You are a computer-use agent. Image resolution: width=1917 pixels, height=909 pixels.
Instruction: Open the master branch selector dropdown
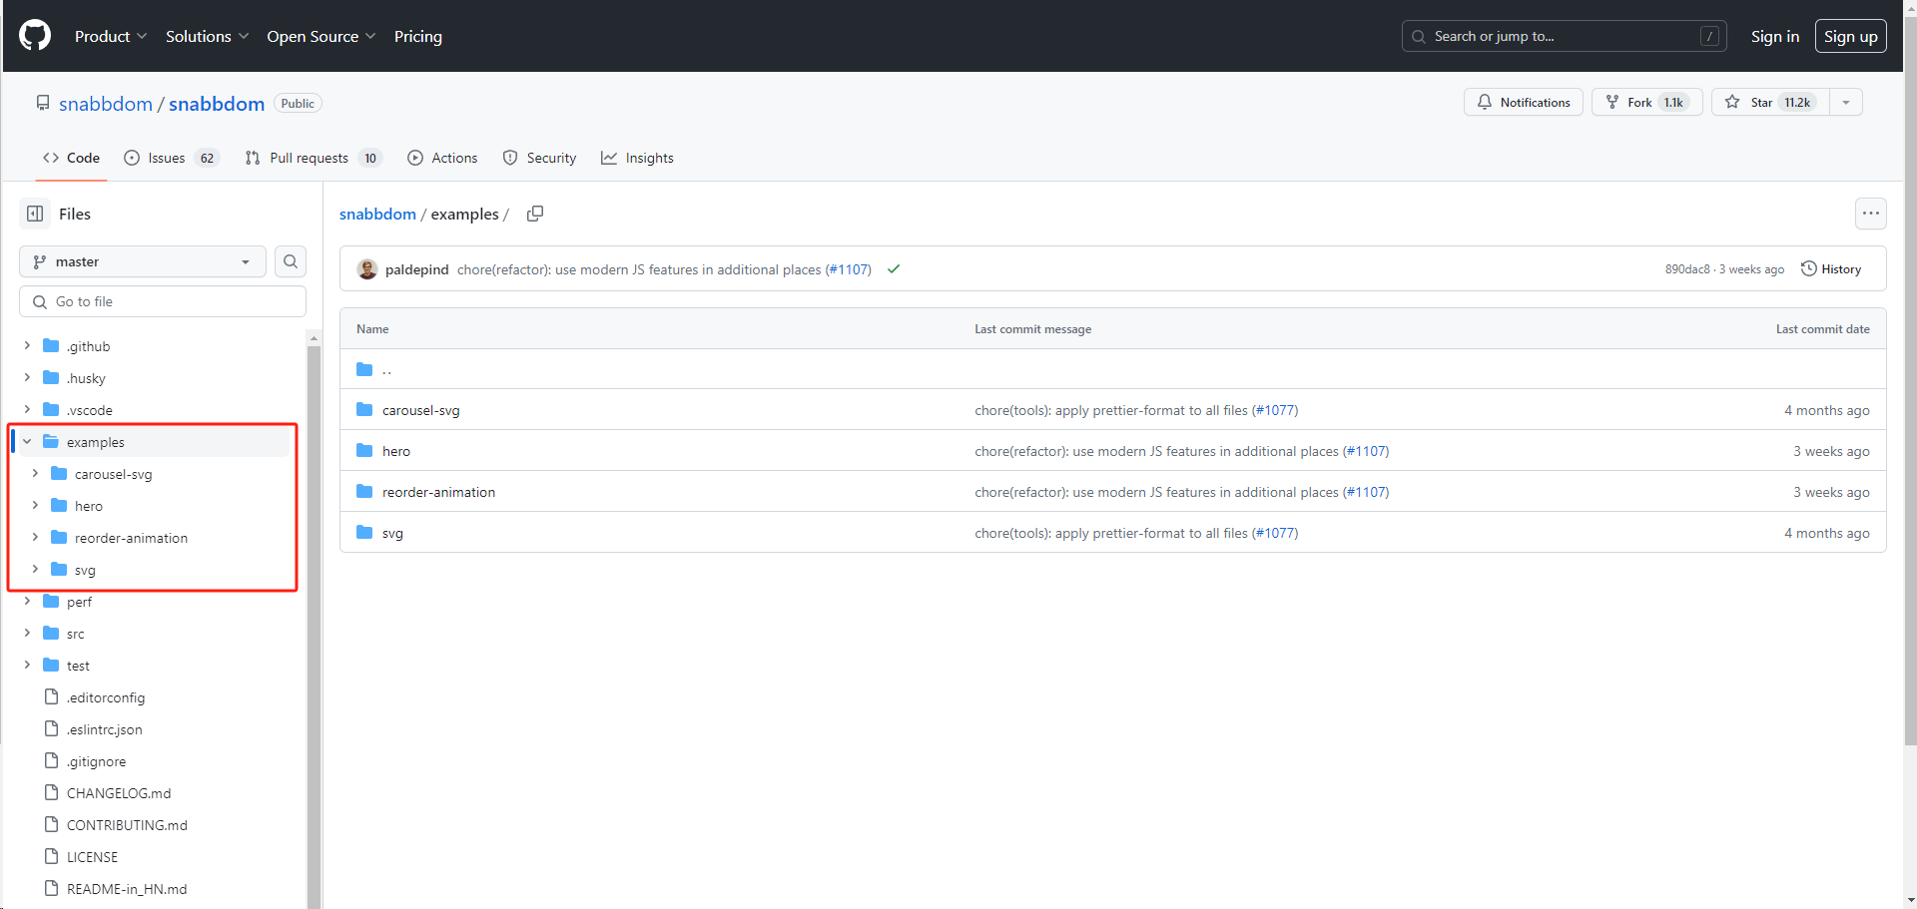[143, 261]
